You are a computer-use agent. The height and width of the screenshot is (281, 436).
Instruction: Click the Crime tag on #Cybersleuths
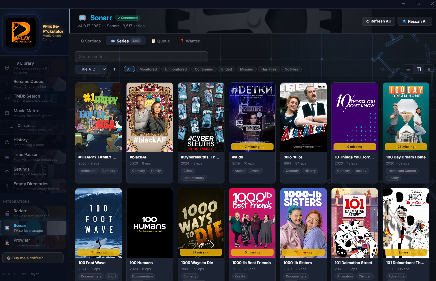[x=188, y=171]
